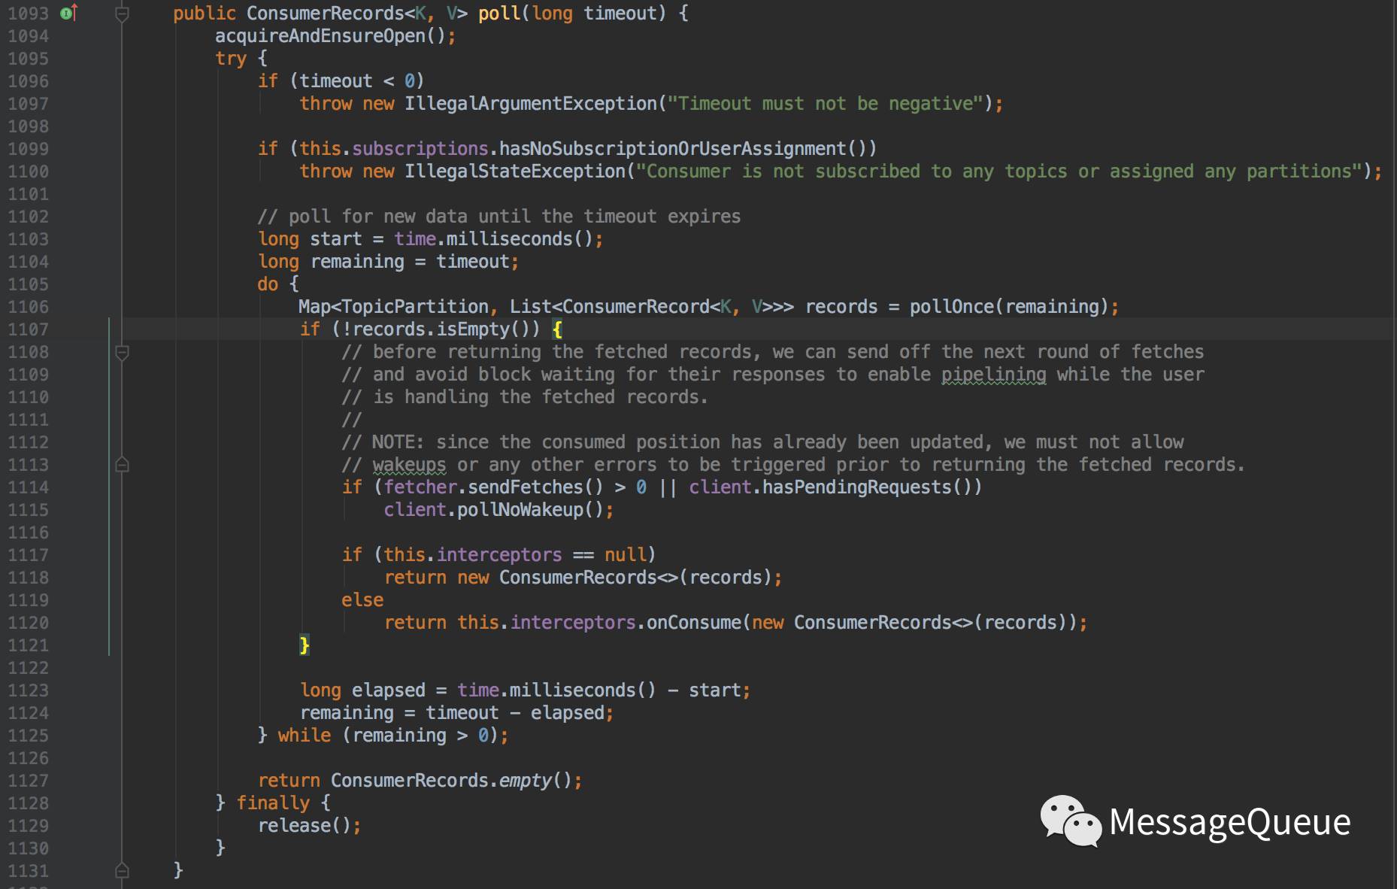Click the comment fold end marker at line 1113
Screen dimensions: 1397x889
(x=122, y=465)
